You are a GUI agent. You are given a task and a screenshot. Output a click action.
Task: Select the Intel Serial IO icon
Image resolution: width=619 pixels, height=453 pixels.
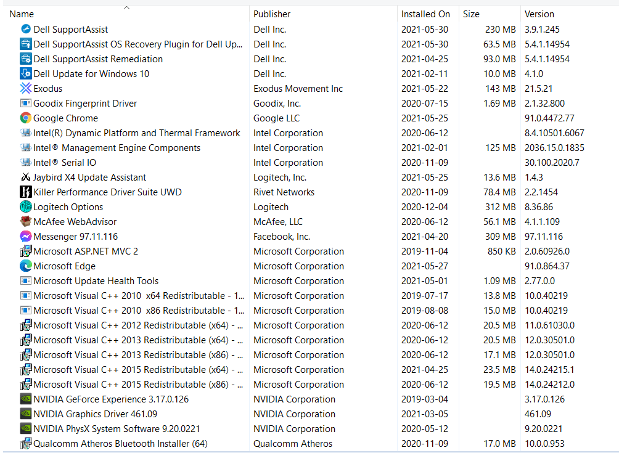point(26,163)
